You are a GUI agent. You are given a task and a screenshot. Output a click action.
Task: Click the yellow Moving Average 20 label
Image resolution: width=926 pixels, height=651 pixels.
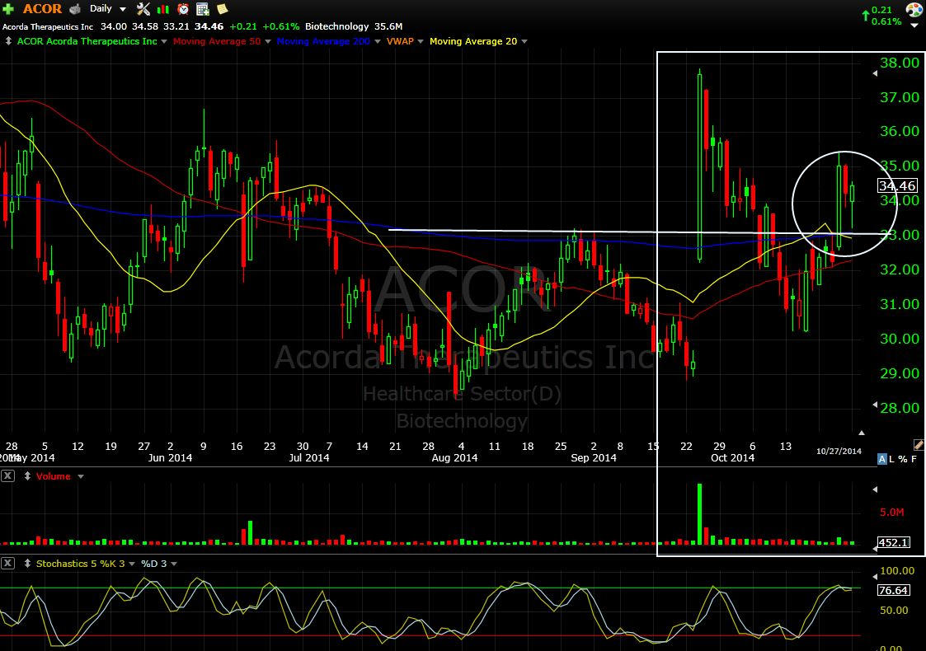coord(473,41)
